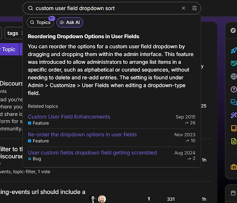The width and height of the screenshot is (237, 203).
Task: Click the orange briefcase sidebar icon
Action: click(234, 167)
